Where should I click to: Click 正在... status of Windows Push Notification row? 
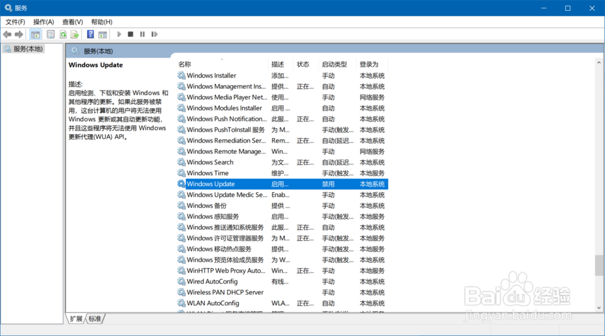pyautogui.click(x=305, y=119)
